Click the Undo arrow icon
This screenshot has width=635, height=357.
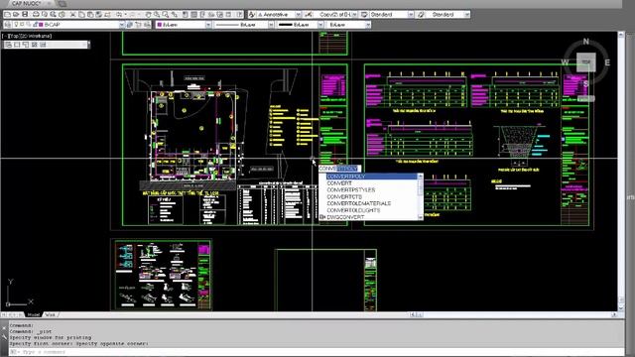coord(119,14)
